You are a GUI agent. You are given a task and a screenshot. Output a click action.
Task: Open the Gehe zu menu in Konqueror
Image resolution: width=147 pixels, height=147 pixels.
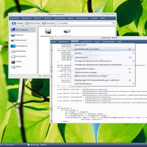tap(48, 18)
